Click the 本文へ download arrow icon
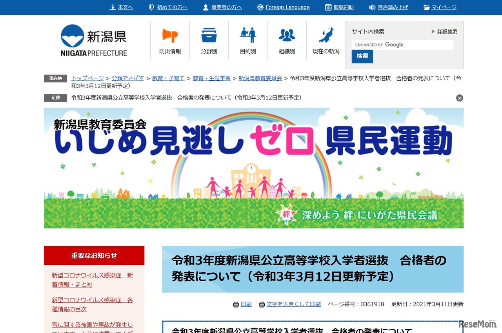 pyautogui.click(x=113, y=7)
